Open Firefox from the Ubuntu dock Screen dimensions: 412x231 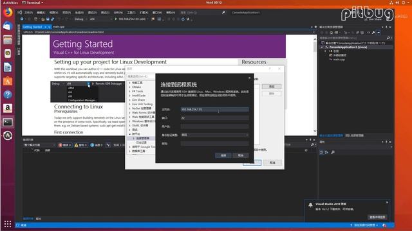coord(8,12)
